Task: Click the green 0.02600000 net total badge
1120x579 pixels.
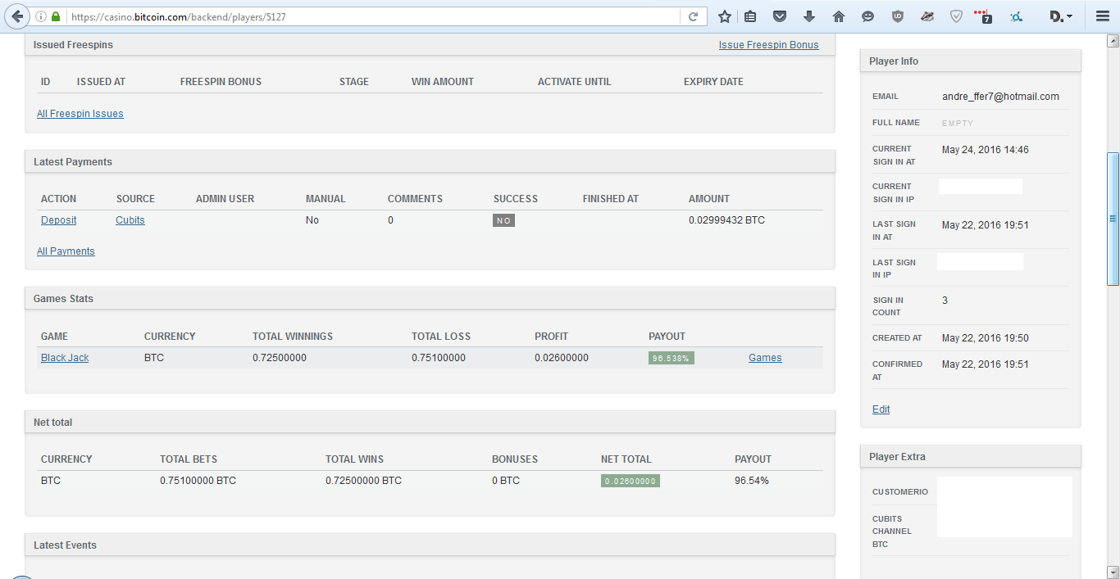Action: click(630, 481)
